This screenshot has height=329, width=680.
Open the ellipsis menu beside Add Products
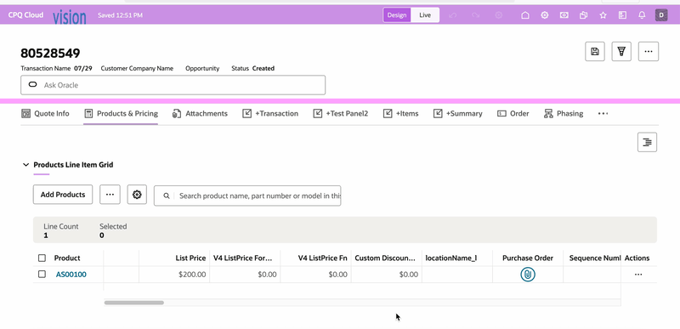[x=110, y=195]
